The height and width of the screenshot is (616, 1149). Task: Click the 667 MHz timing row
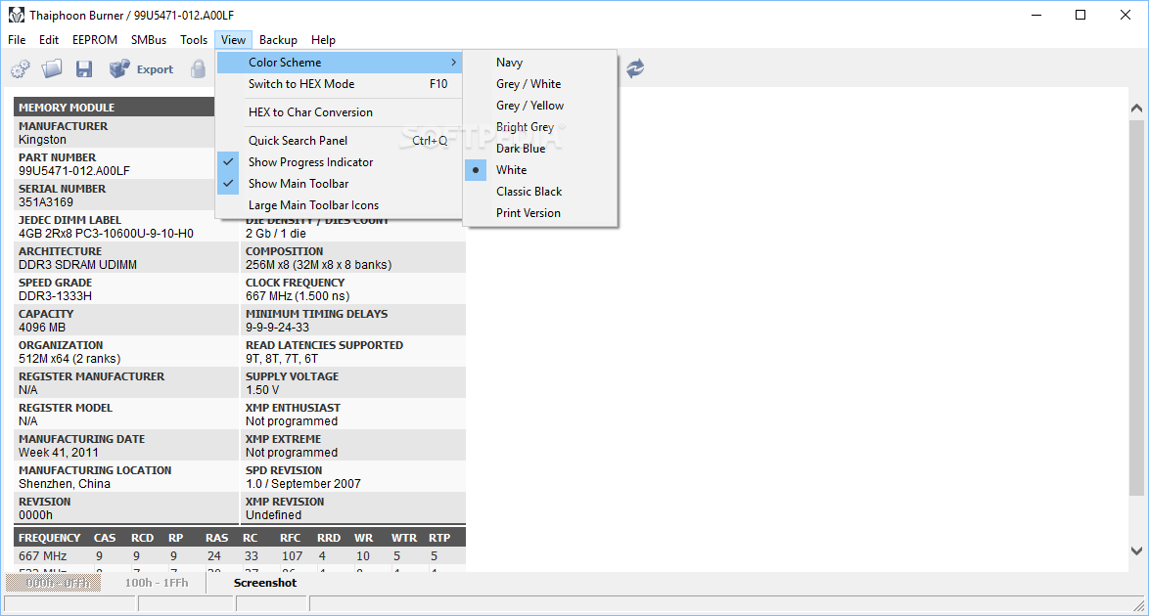click(240, 556)
